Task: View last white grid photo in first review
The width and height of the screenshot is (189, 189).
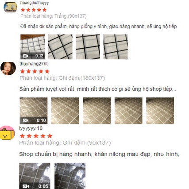Action: [x=116, y=47]
